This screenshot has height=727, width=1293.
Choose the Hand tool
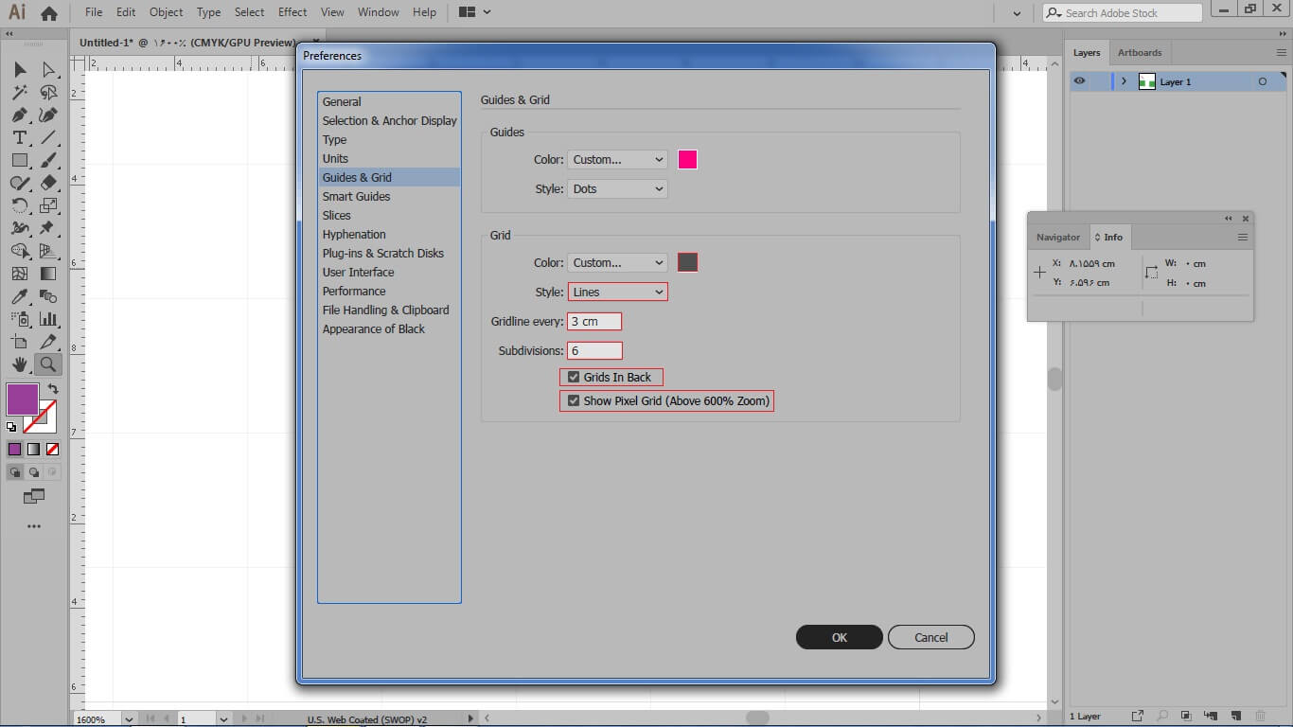(19, 364)
